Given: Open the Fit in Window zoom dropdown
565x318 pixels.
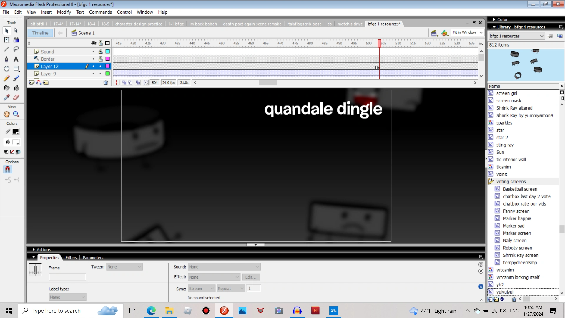Looking at the screenshot, I should coord(480,32).
